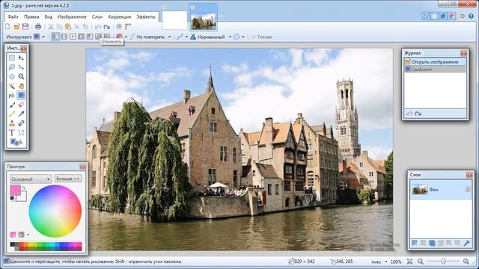Viewport: 479px width, 269px height.
Task: Select the Rectangle Select tool
Action: point(12,58)
